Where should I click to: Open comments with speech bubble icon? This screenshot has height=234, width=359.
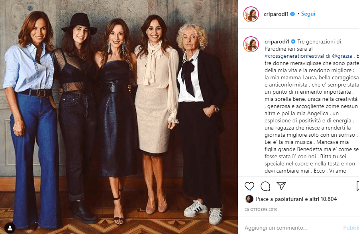click(265, 186)
